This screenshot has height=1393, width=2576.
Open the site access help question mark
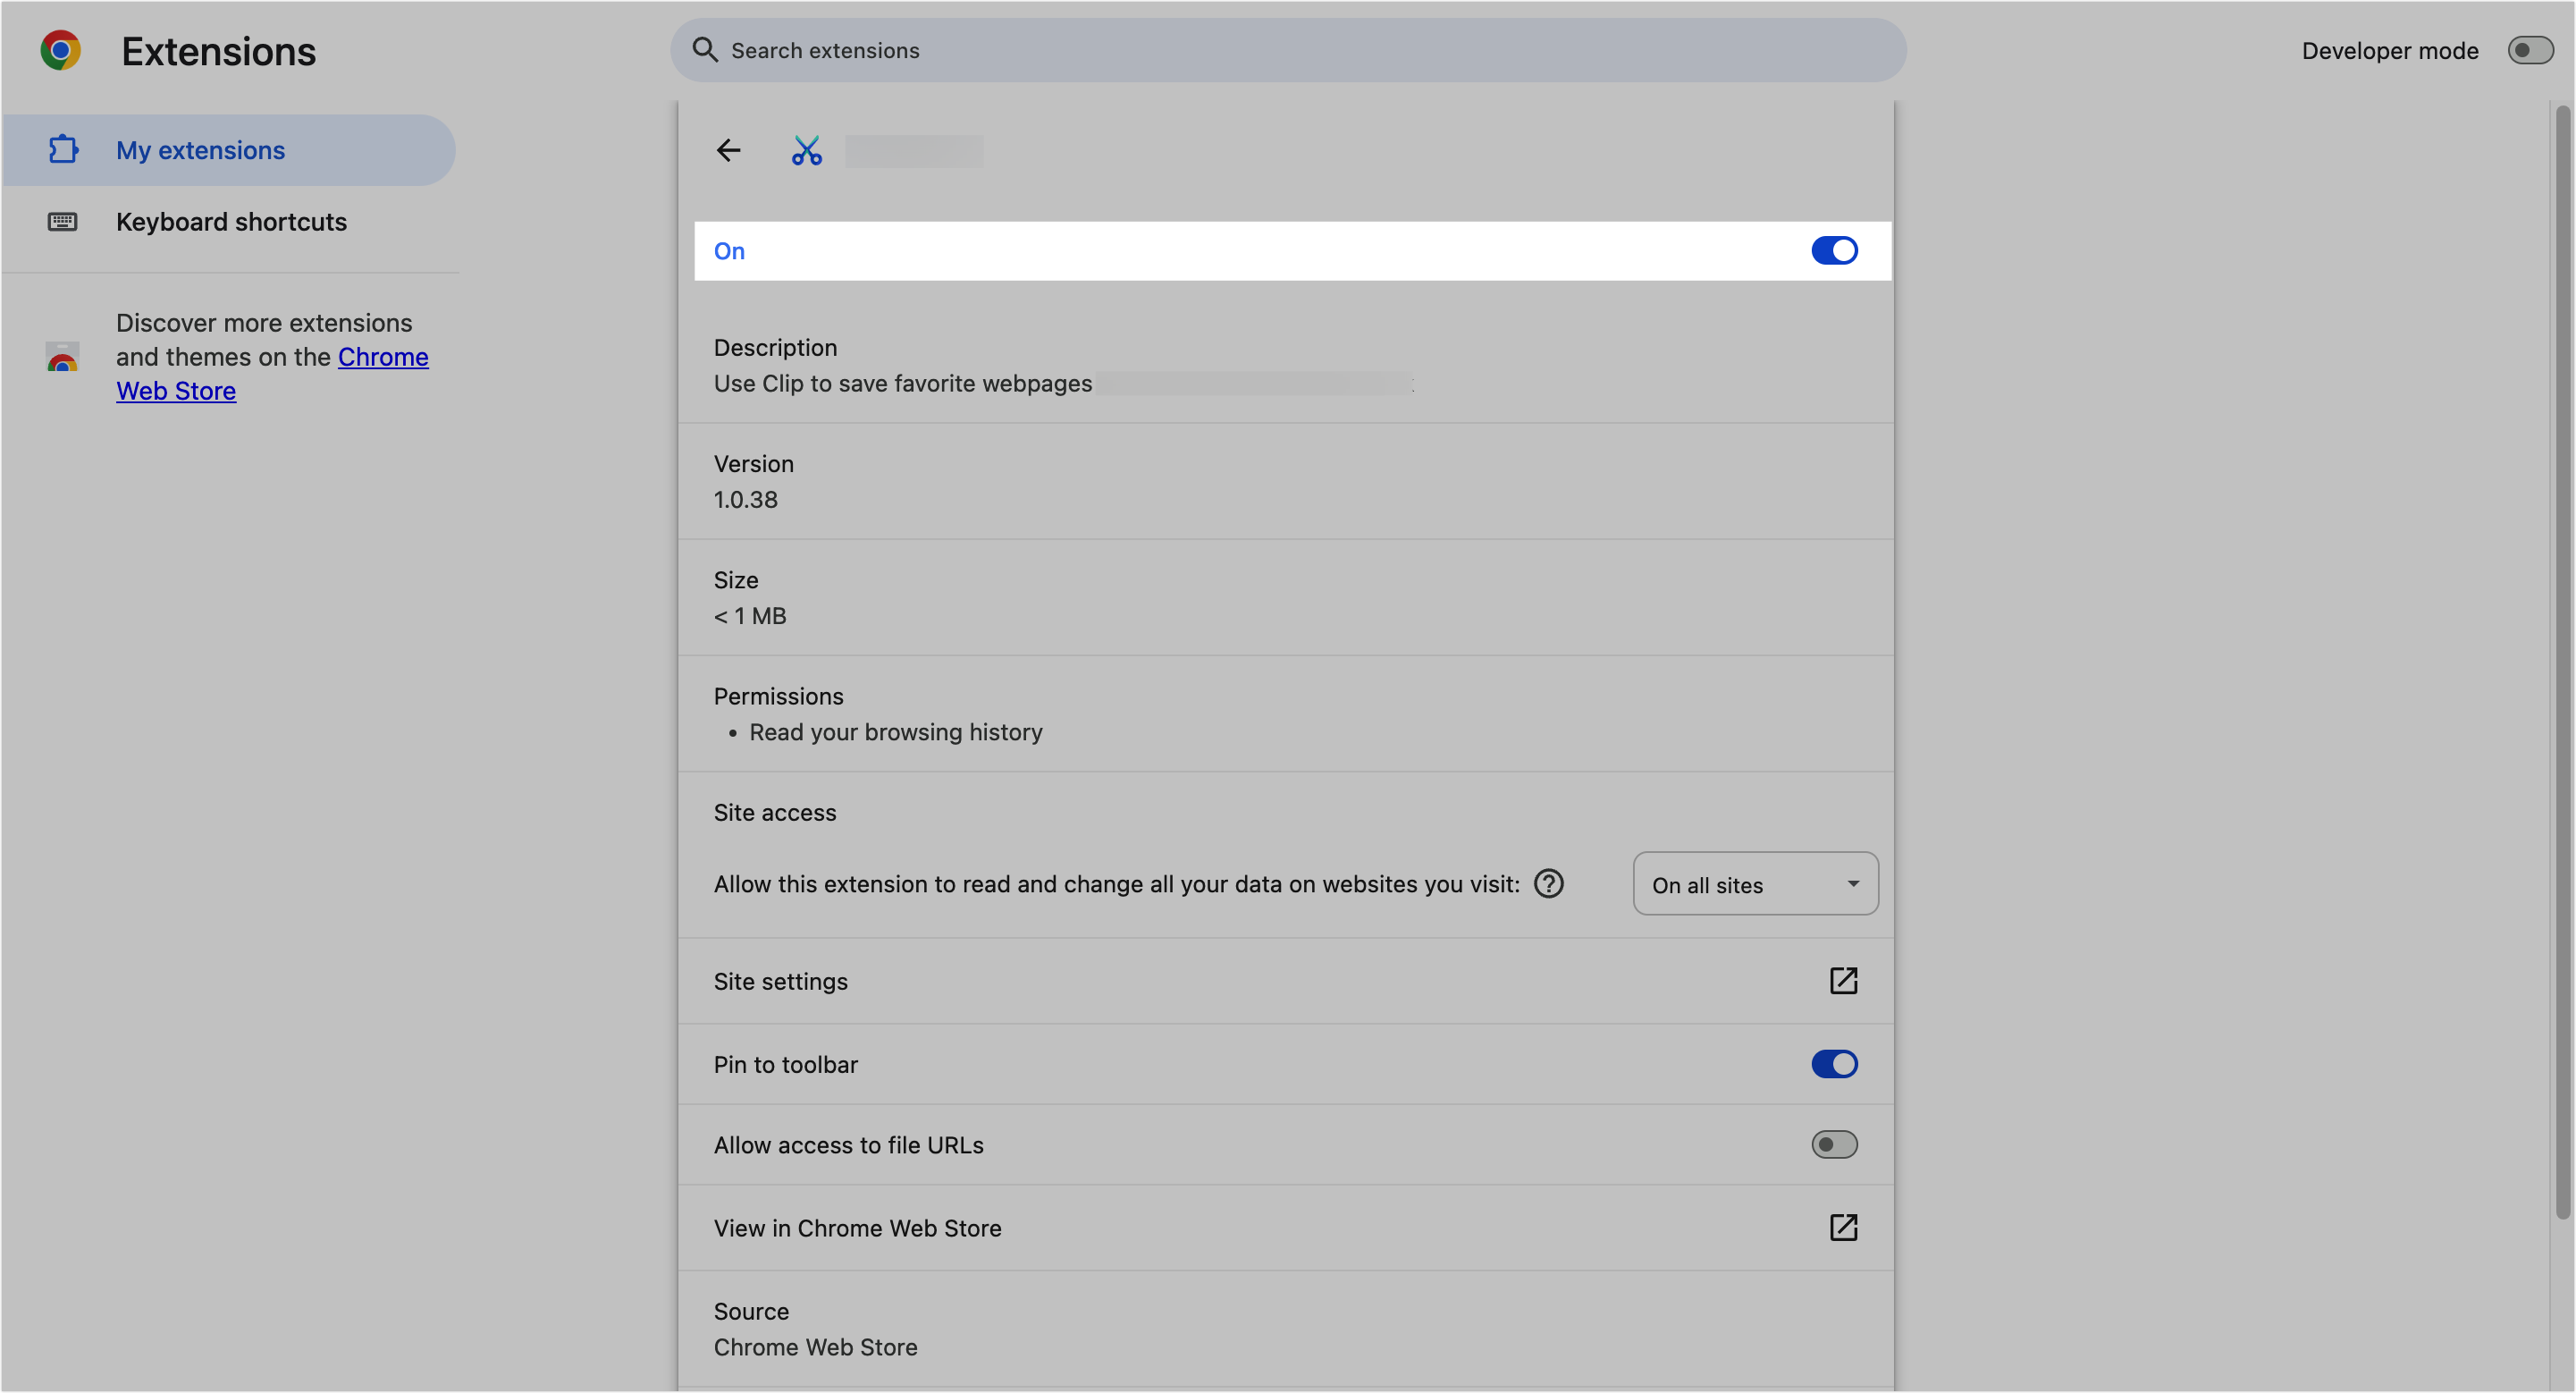click(1548, 883)
